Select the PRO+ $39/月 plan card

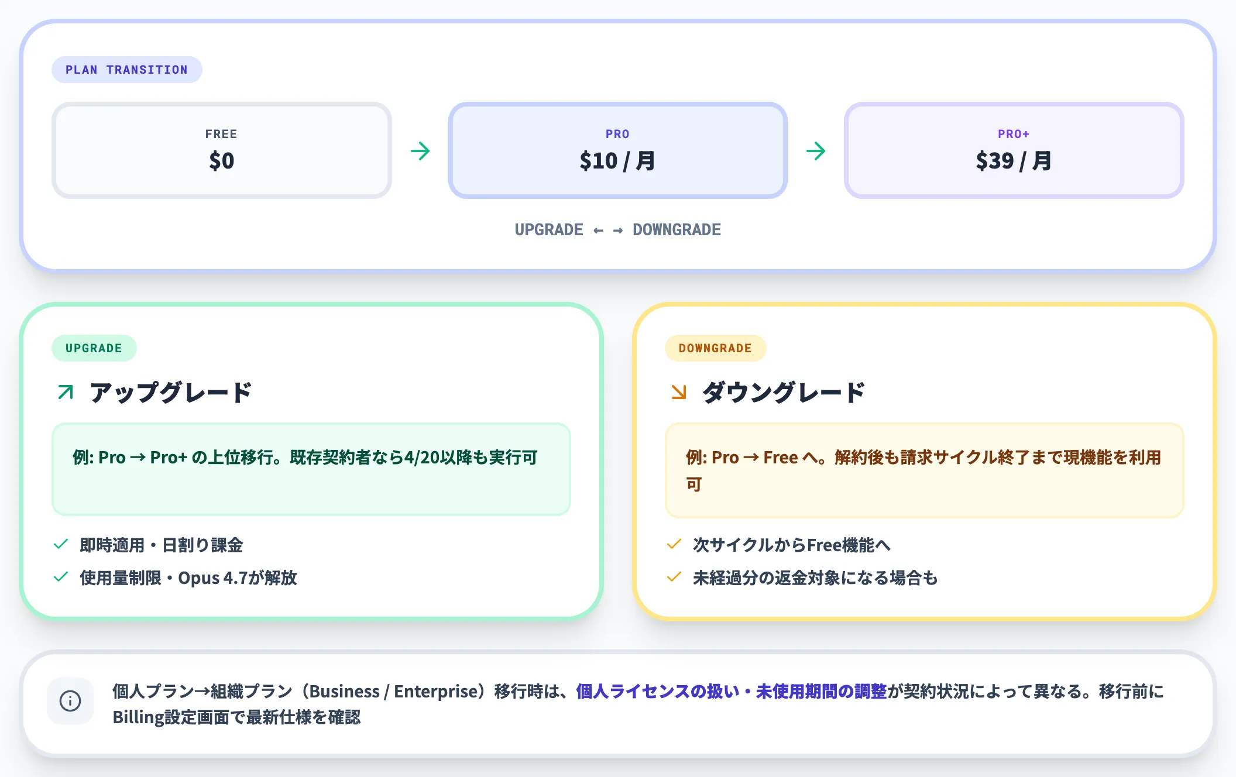pos(1013,150)
